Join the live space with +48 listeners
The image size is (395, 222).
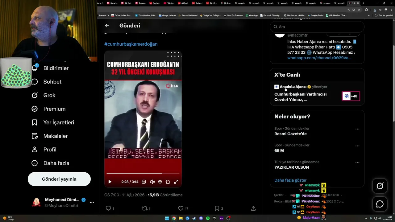pos(351,96)
